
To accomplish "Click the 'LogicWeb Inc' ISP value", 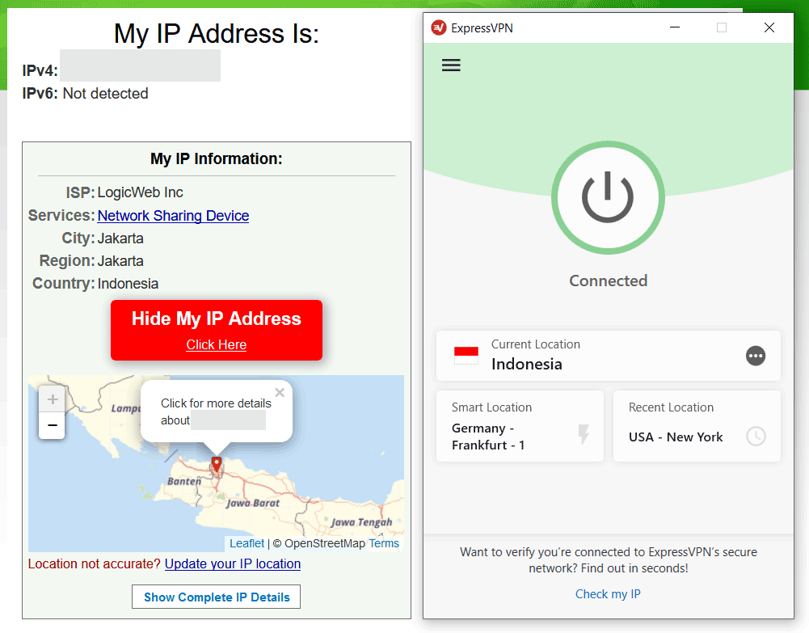I will click(x=140, y=192).
